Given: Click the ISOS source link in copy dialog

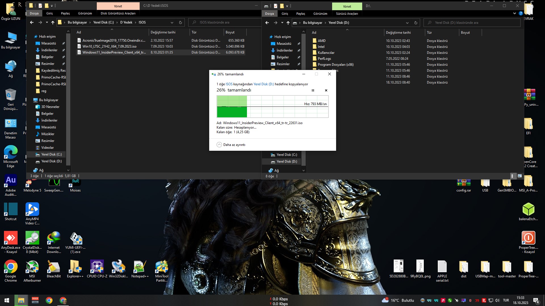Looking at the screenshot, I should [229, 84].
